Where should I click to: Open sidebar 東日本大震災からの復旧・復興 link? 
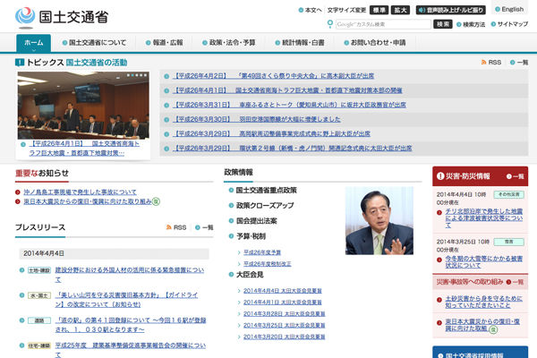[x=482, y=325]
